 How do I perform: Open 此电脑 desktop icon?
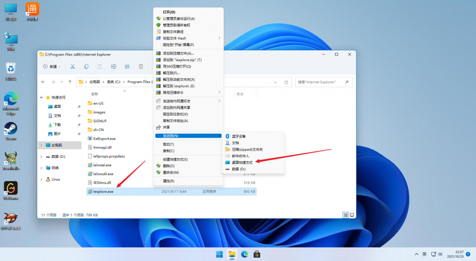tap(11, 12)
